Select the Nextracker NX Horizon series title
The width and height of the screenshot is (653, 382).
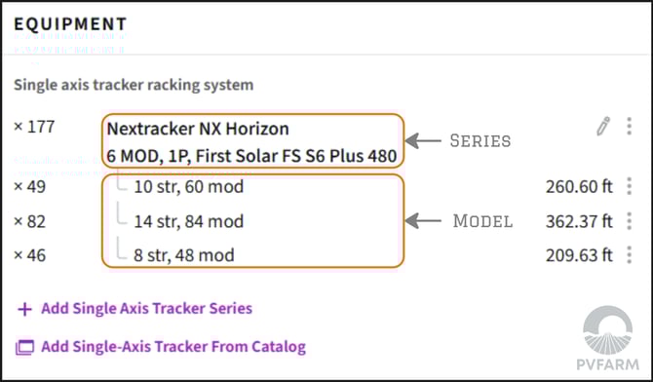[198, 129]
